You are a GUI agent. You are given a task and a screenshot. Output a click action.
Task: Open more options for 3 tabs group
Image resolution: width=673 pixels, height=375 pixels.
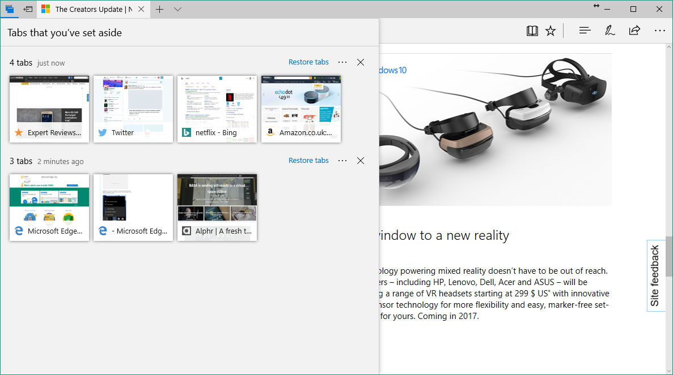[342, 161]
